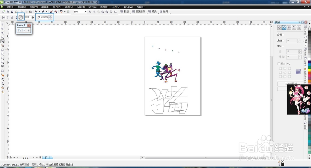Click the 转换 toolbar button
The image size is (311, 168).
pyautogui.click(x=152, y=12)
